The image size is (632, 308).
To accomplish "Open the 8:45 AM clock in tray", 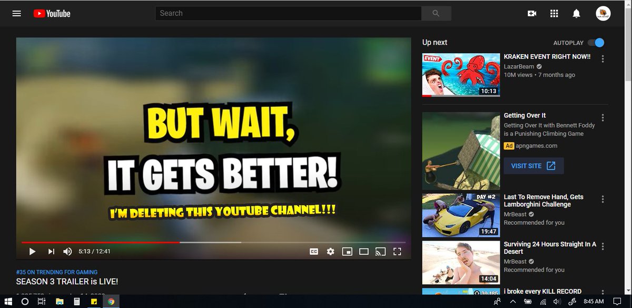I will point(593,302).
